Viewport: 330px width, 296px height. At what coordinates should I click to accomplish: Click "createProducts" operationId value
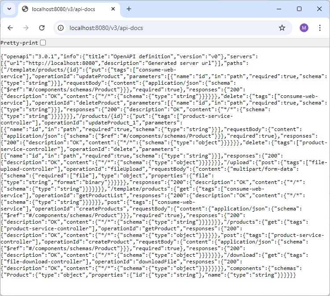point(101,209)
